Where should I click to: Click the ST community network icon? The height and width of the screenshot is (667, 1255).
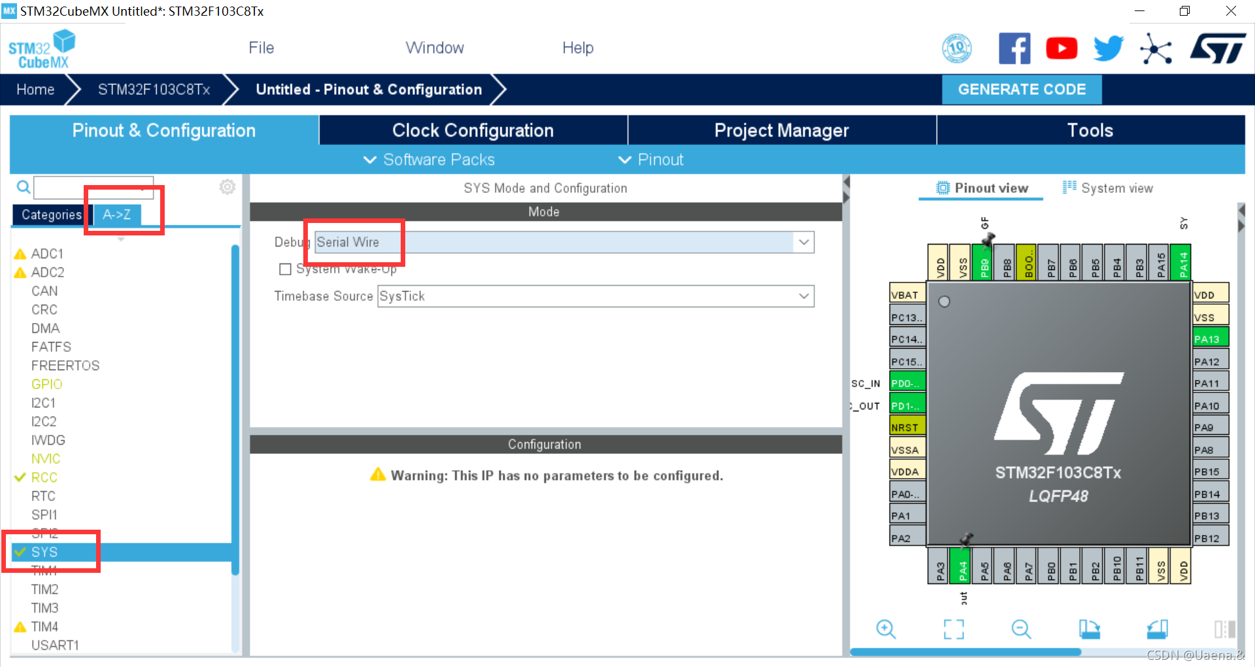point(1156,49)
